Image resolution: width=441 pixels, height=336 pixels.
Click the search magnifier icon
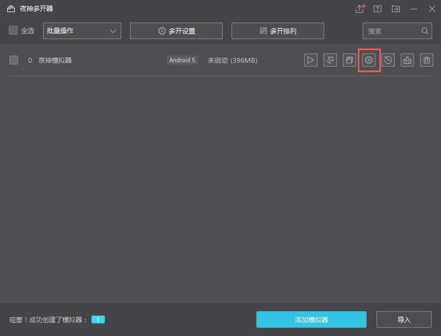pyautogui.click(x=425, y=31)
